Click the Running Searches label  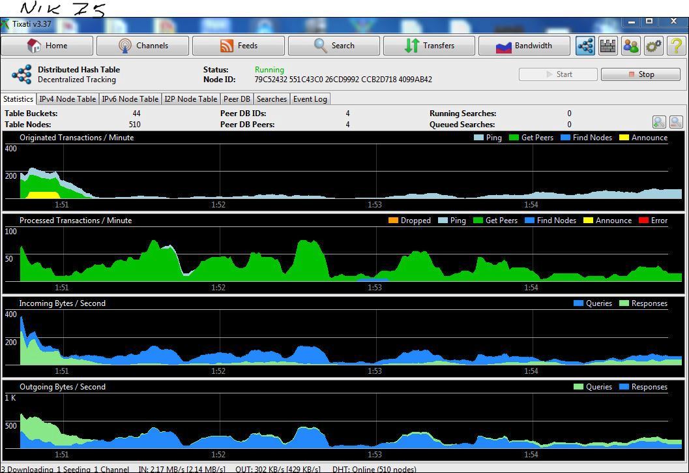click(463, 114)
